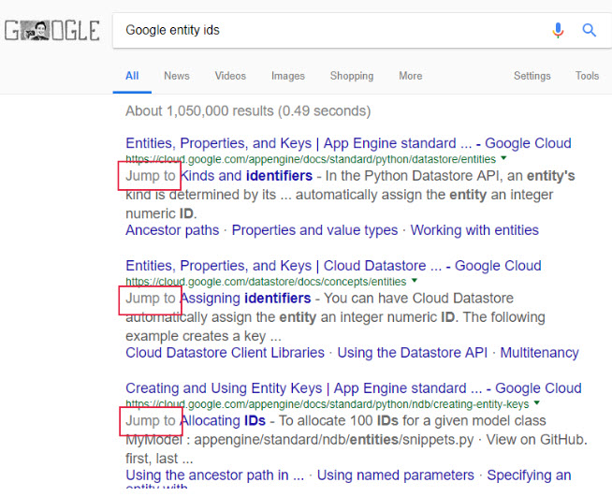Open 'Entities, Properties, and Keys | App Engine standard' result
This screenshot has width=612, height=497.
tap(348, 143)
